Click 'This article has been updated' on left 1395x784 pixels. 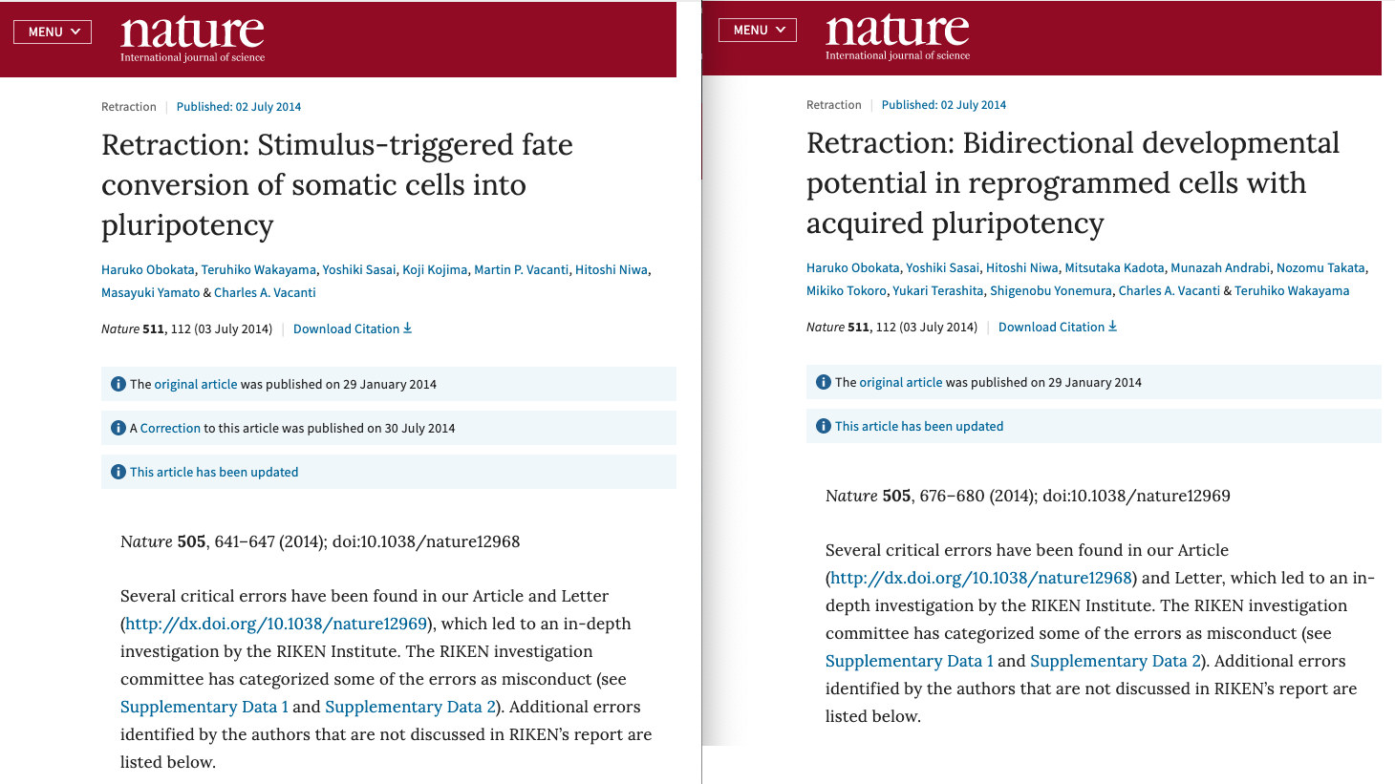click(214, 472)
